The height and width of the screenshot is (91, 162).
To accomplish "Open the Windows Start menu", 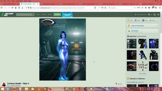I will [2, 89].
